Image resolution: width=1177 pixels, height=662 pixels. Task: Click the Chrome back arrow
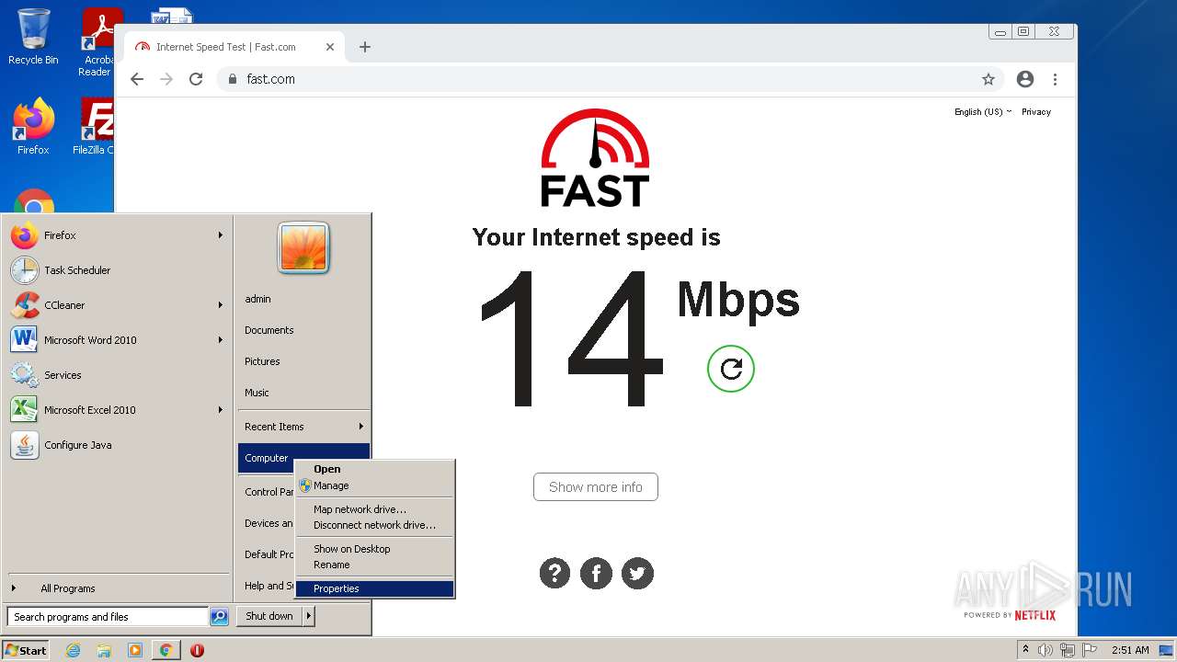click(137, 79)
